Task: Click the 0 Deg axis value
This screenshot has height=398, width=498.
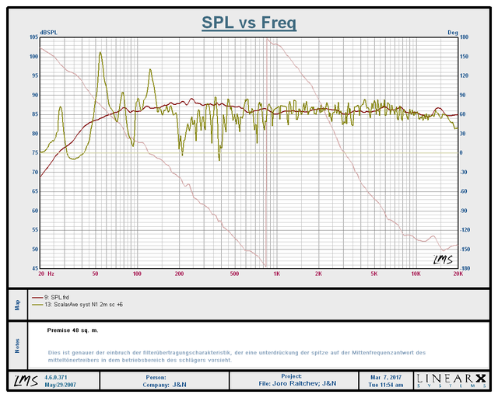Action: click(x=461, y=152)
